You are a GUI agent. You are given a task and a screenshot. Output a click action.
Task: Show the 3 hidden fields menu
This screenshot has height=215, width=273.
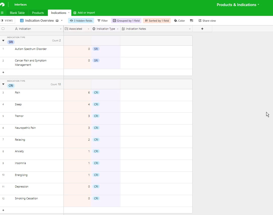click(81, 21)
